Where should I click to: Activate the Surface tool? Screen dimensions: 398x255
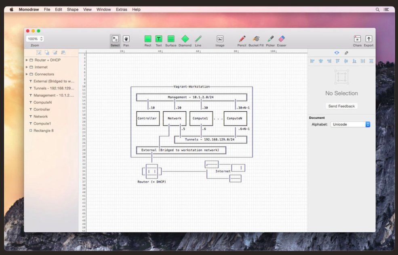point(170,39)
